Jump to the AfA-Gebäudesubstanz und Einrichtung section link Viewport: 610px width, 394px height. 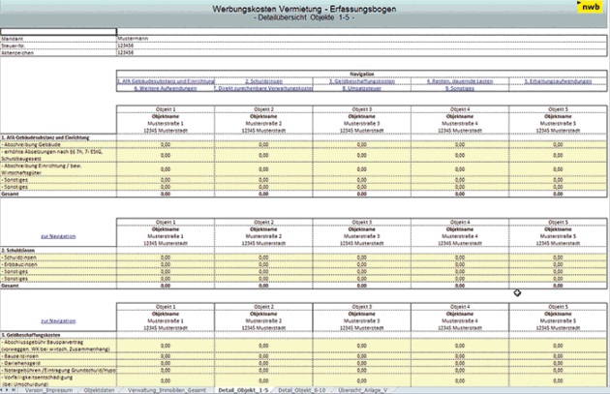click(x=166, y=81)
